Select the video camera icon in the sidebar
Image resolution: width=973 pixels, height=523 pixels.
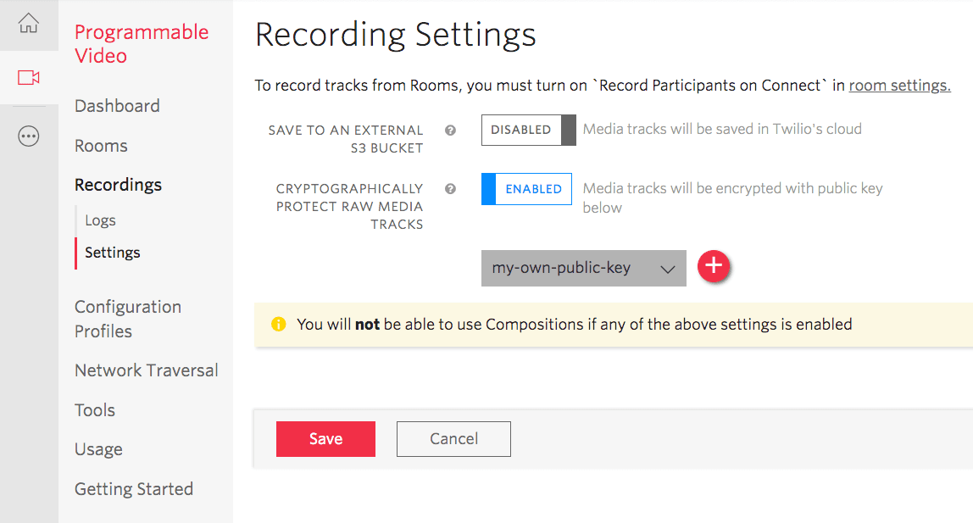tap(29, 76)
